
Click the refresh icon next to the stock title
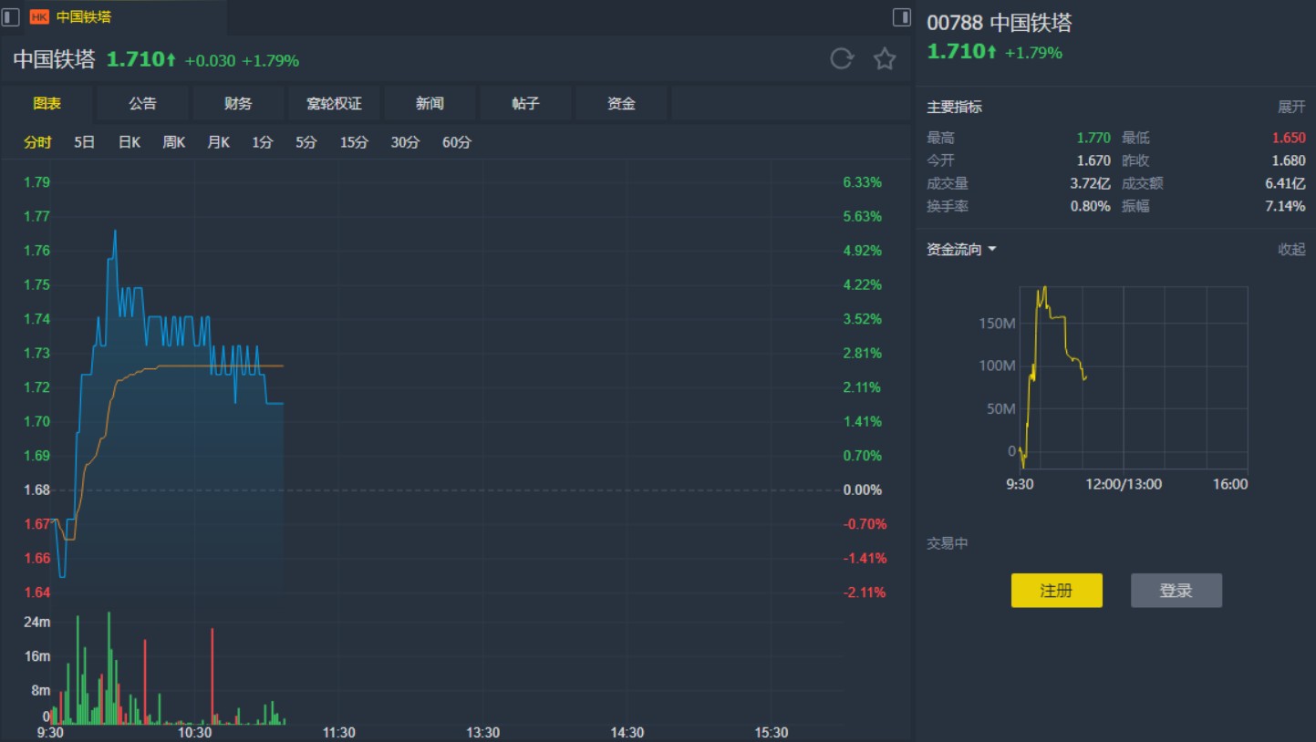841,59
